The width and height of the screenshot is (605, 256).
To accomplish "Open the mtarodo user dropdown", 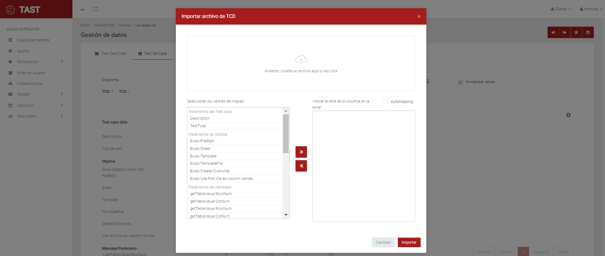I will (591, 9).
